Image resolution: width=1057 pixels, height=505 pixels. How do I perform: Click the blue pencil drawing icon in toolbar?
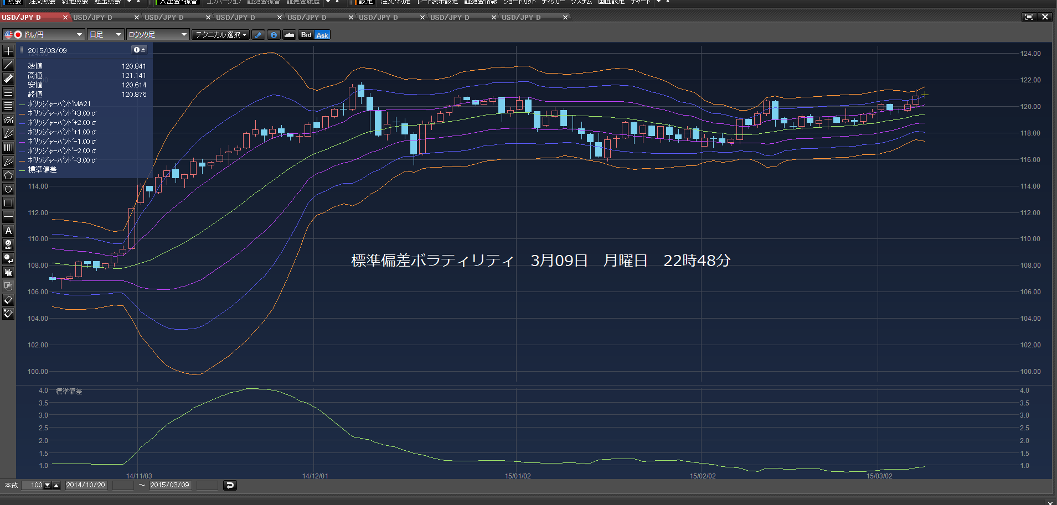[x=258, y=35]
